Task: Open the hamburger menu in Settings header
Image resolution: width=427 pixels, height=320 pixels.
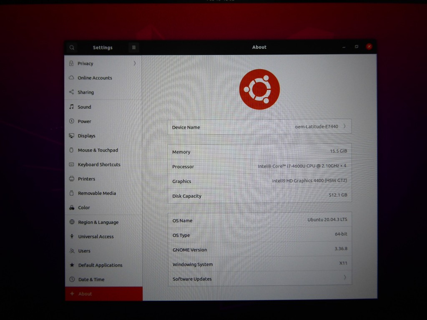Action: (134, 47)
